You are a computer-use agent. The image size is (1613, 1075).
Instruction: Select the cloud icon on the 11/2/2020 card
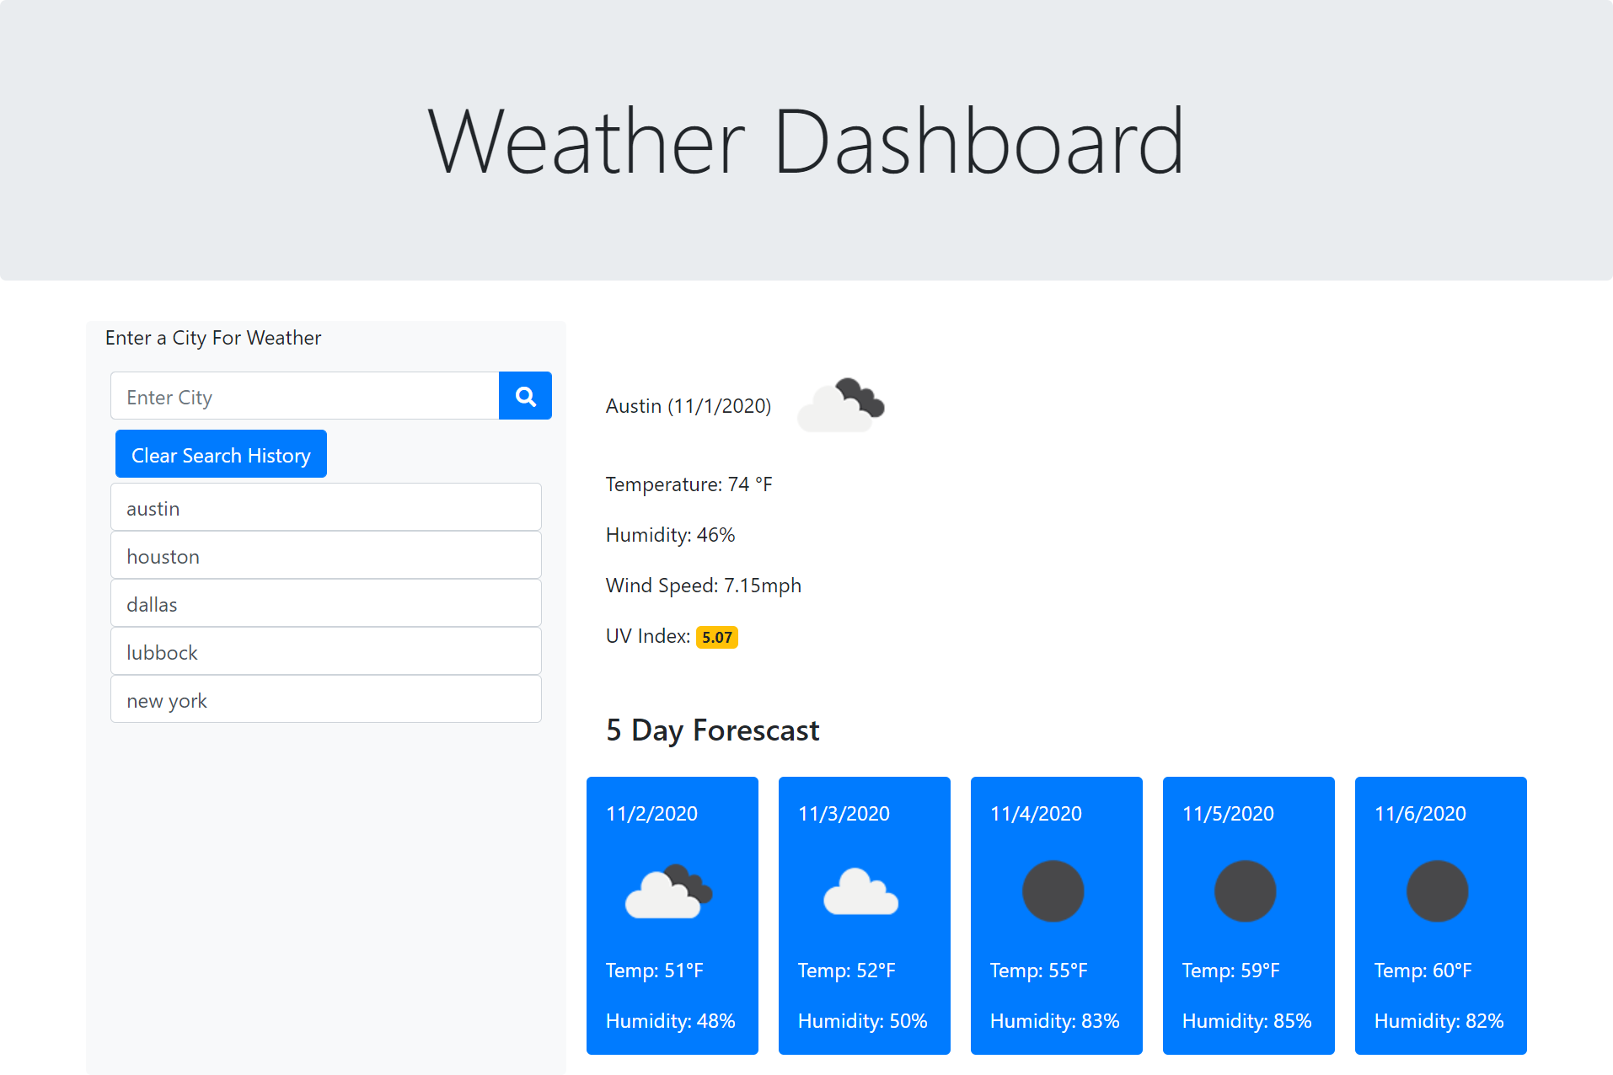click(669, 890)
